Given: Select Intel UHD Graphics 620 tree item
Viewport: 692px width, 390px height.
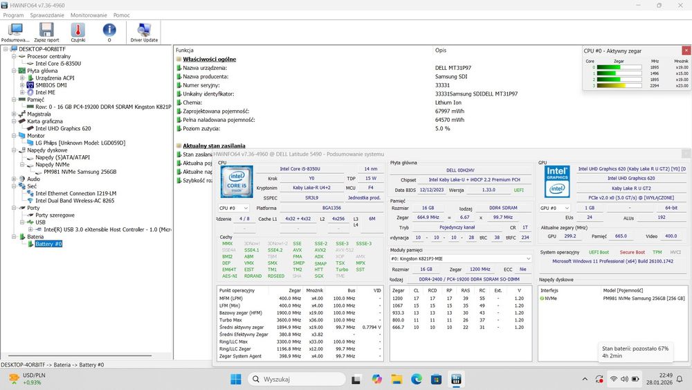Looking at the screenshot, I should point(63,129).
